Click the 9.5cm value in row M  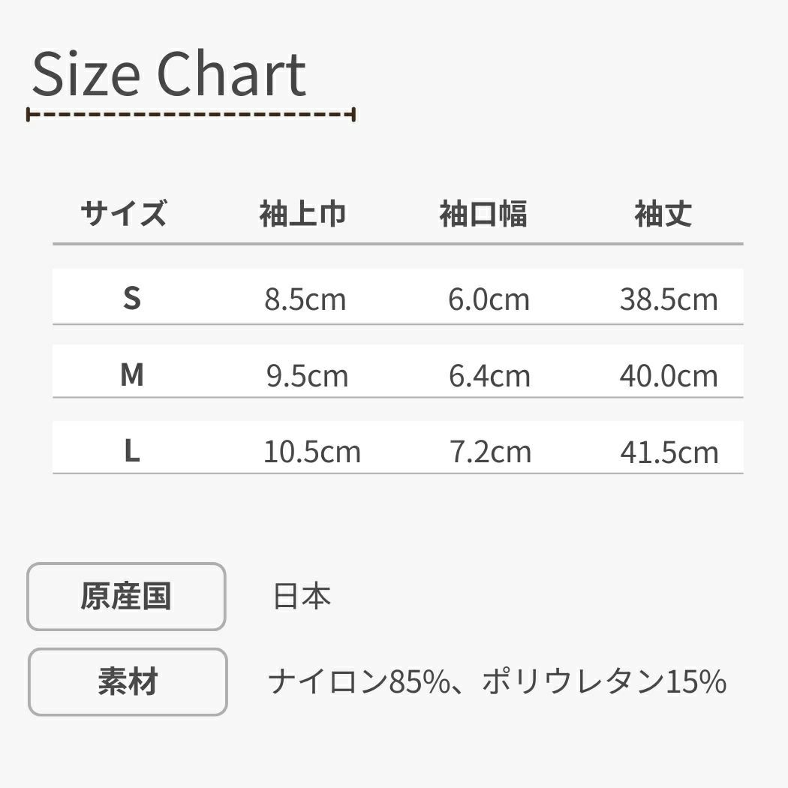click(307, 375)
